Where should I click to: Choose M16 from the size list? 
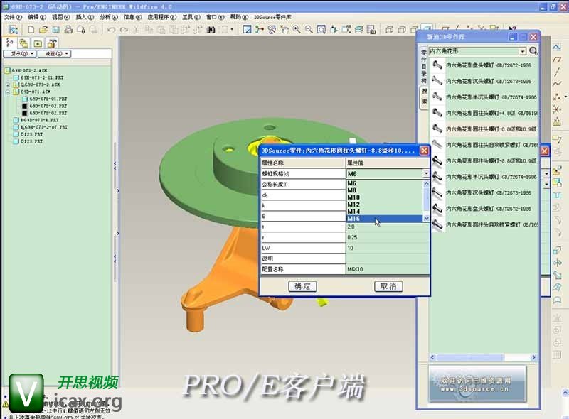tap(385, 219)
